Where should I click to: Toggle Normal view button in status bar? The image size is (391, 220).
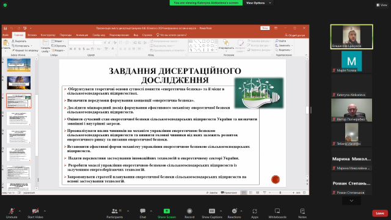[x=244, y=193]
